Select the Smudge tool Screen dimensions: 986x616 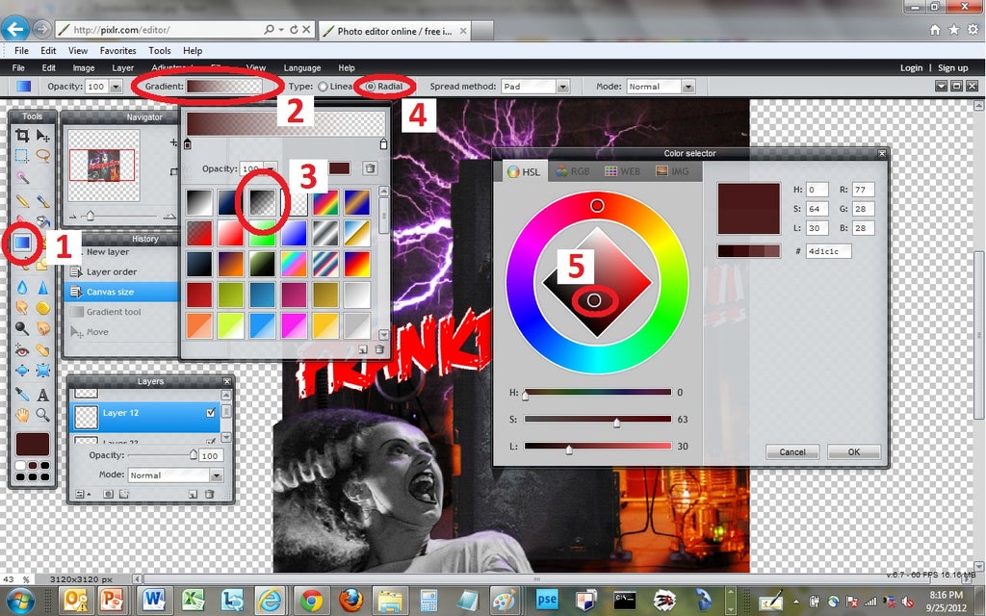click(x=22, y=308)
